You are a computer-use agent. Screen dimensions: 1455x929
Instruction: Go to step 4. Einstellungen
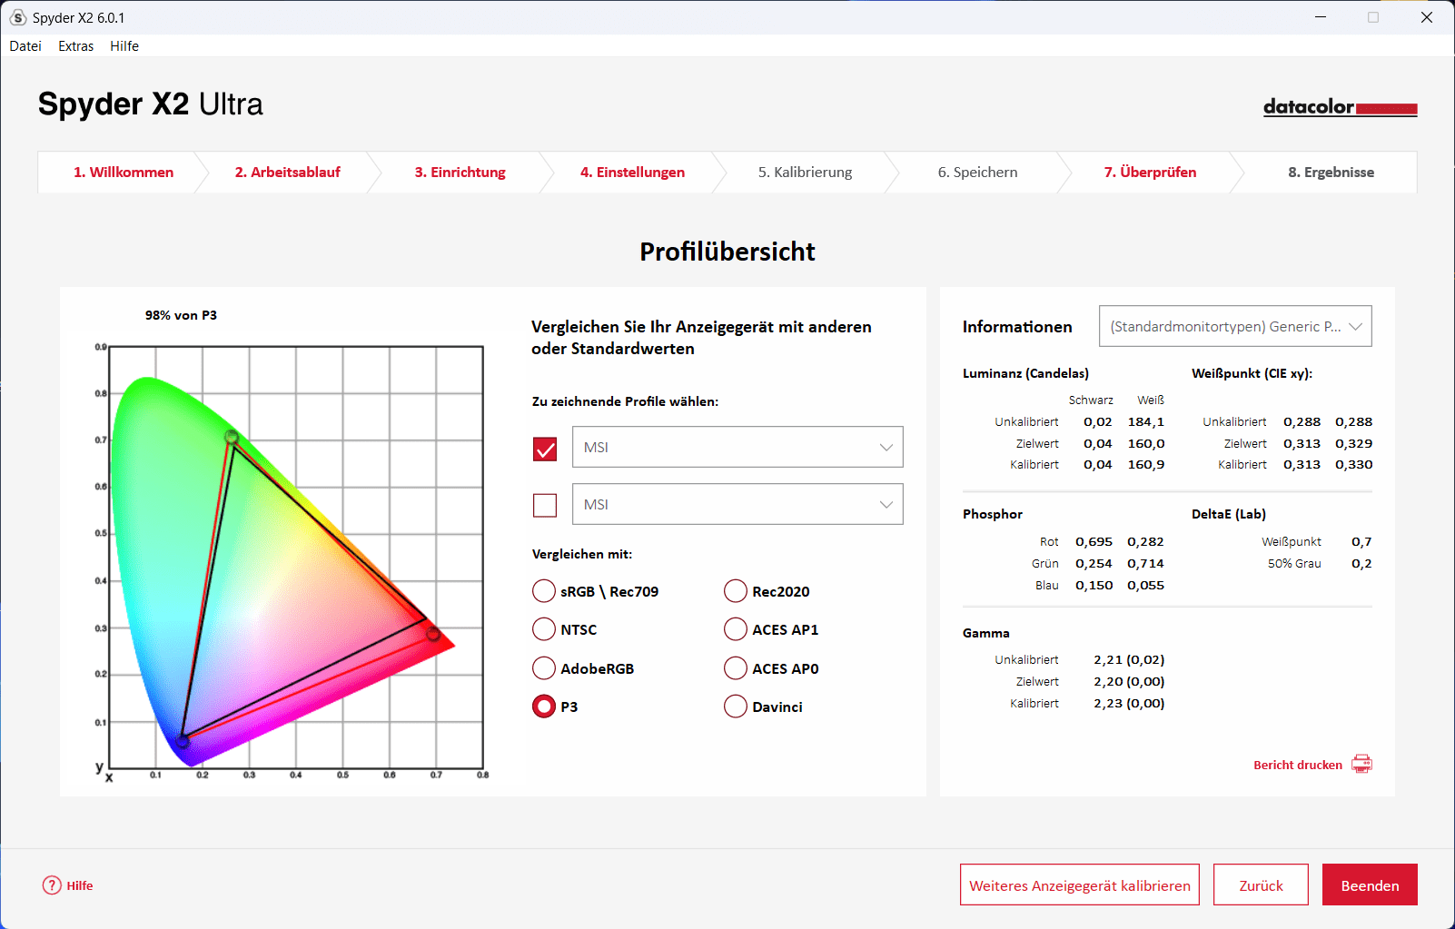tap(633, 173)
